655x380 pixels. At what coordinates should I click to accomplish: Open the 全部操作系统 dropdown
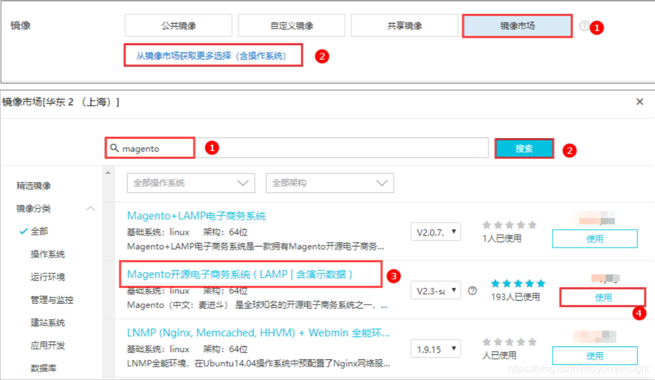click(x=191, y=183)
